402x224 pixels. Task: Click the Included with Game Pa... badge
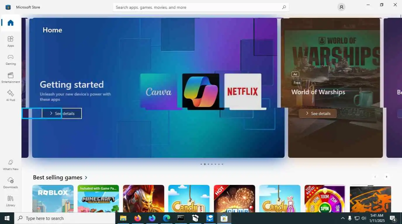[x=98, y=188]
